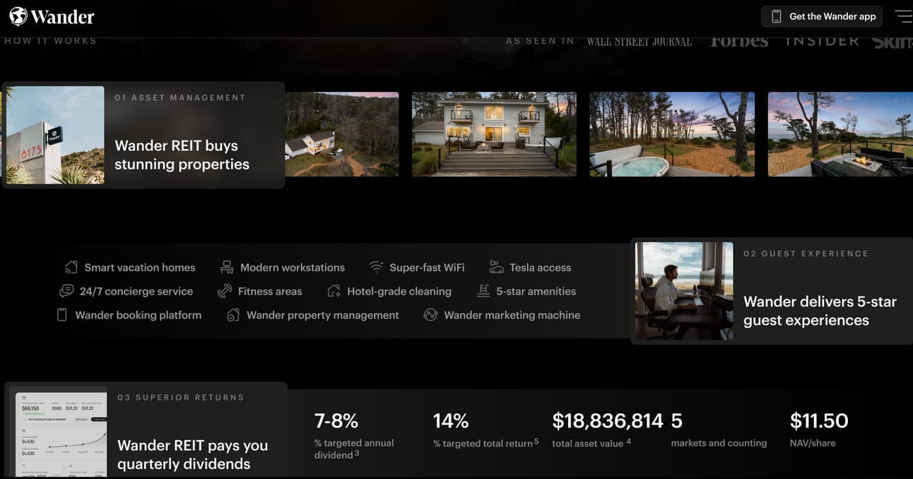
Task: Select the Guest Experience card
Action: point(772,291)
